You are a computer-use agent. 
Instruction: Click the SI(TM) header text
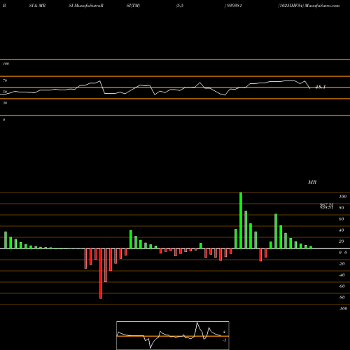(133, 6)
